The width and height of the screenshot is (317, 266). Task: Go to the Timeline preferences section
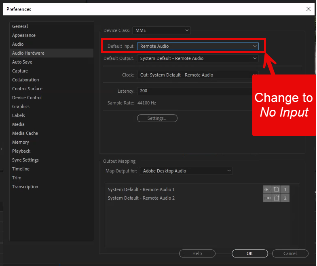click(x=21, y=169)
